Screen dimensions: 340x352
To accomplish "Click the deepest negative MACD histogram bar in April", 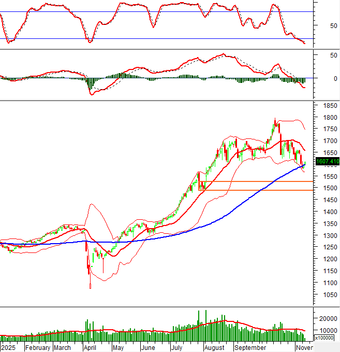I will click(x=89, y=84).
